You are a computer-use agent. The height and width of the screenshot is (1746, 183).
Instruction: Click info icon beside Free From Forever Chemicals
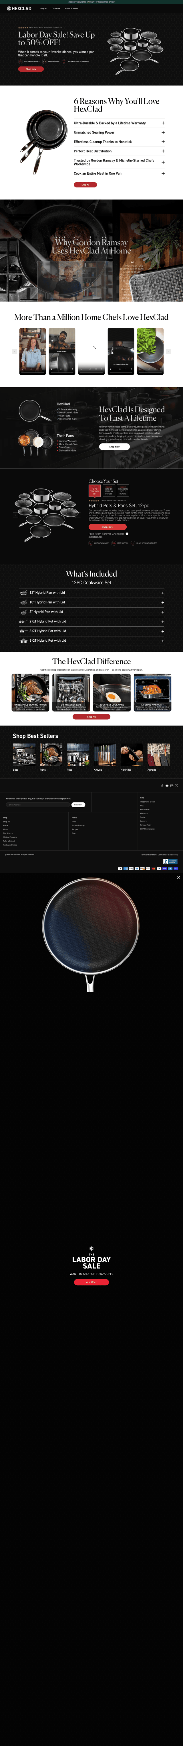pos(126,534)
